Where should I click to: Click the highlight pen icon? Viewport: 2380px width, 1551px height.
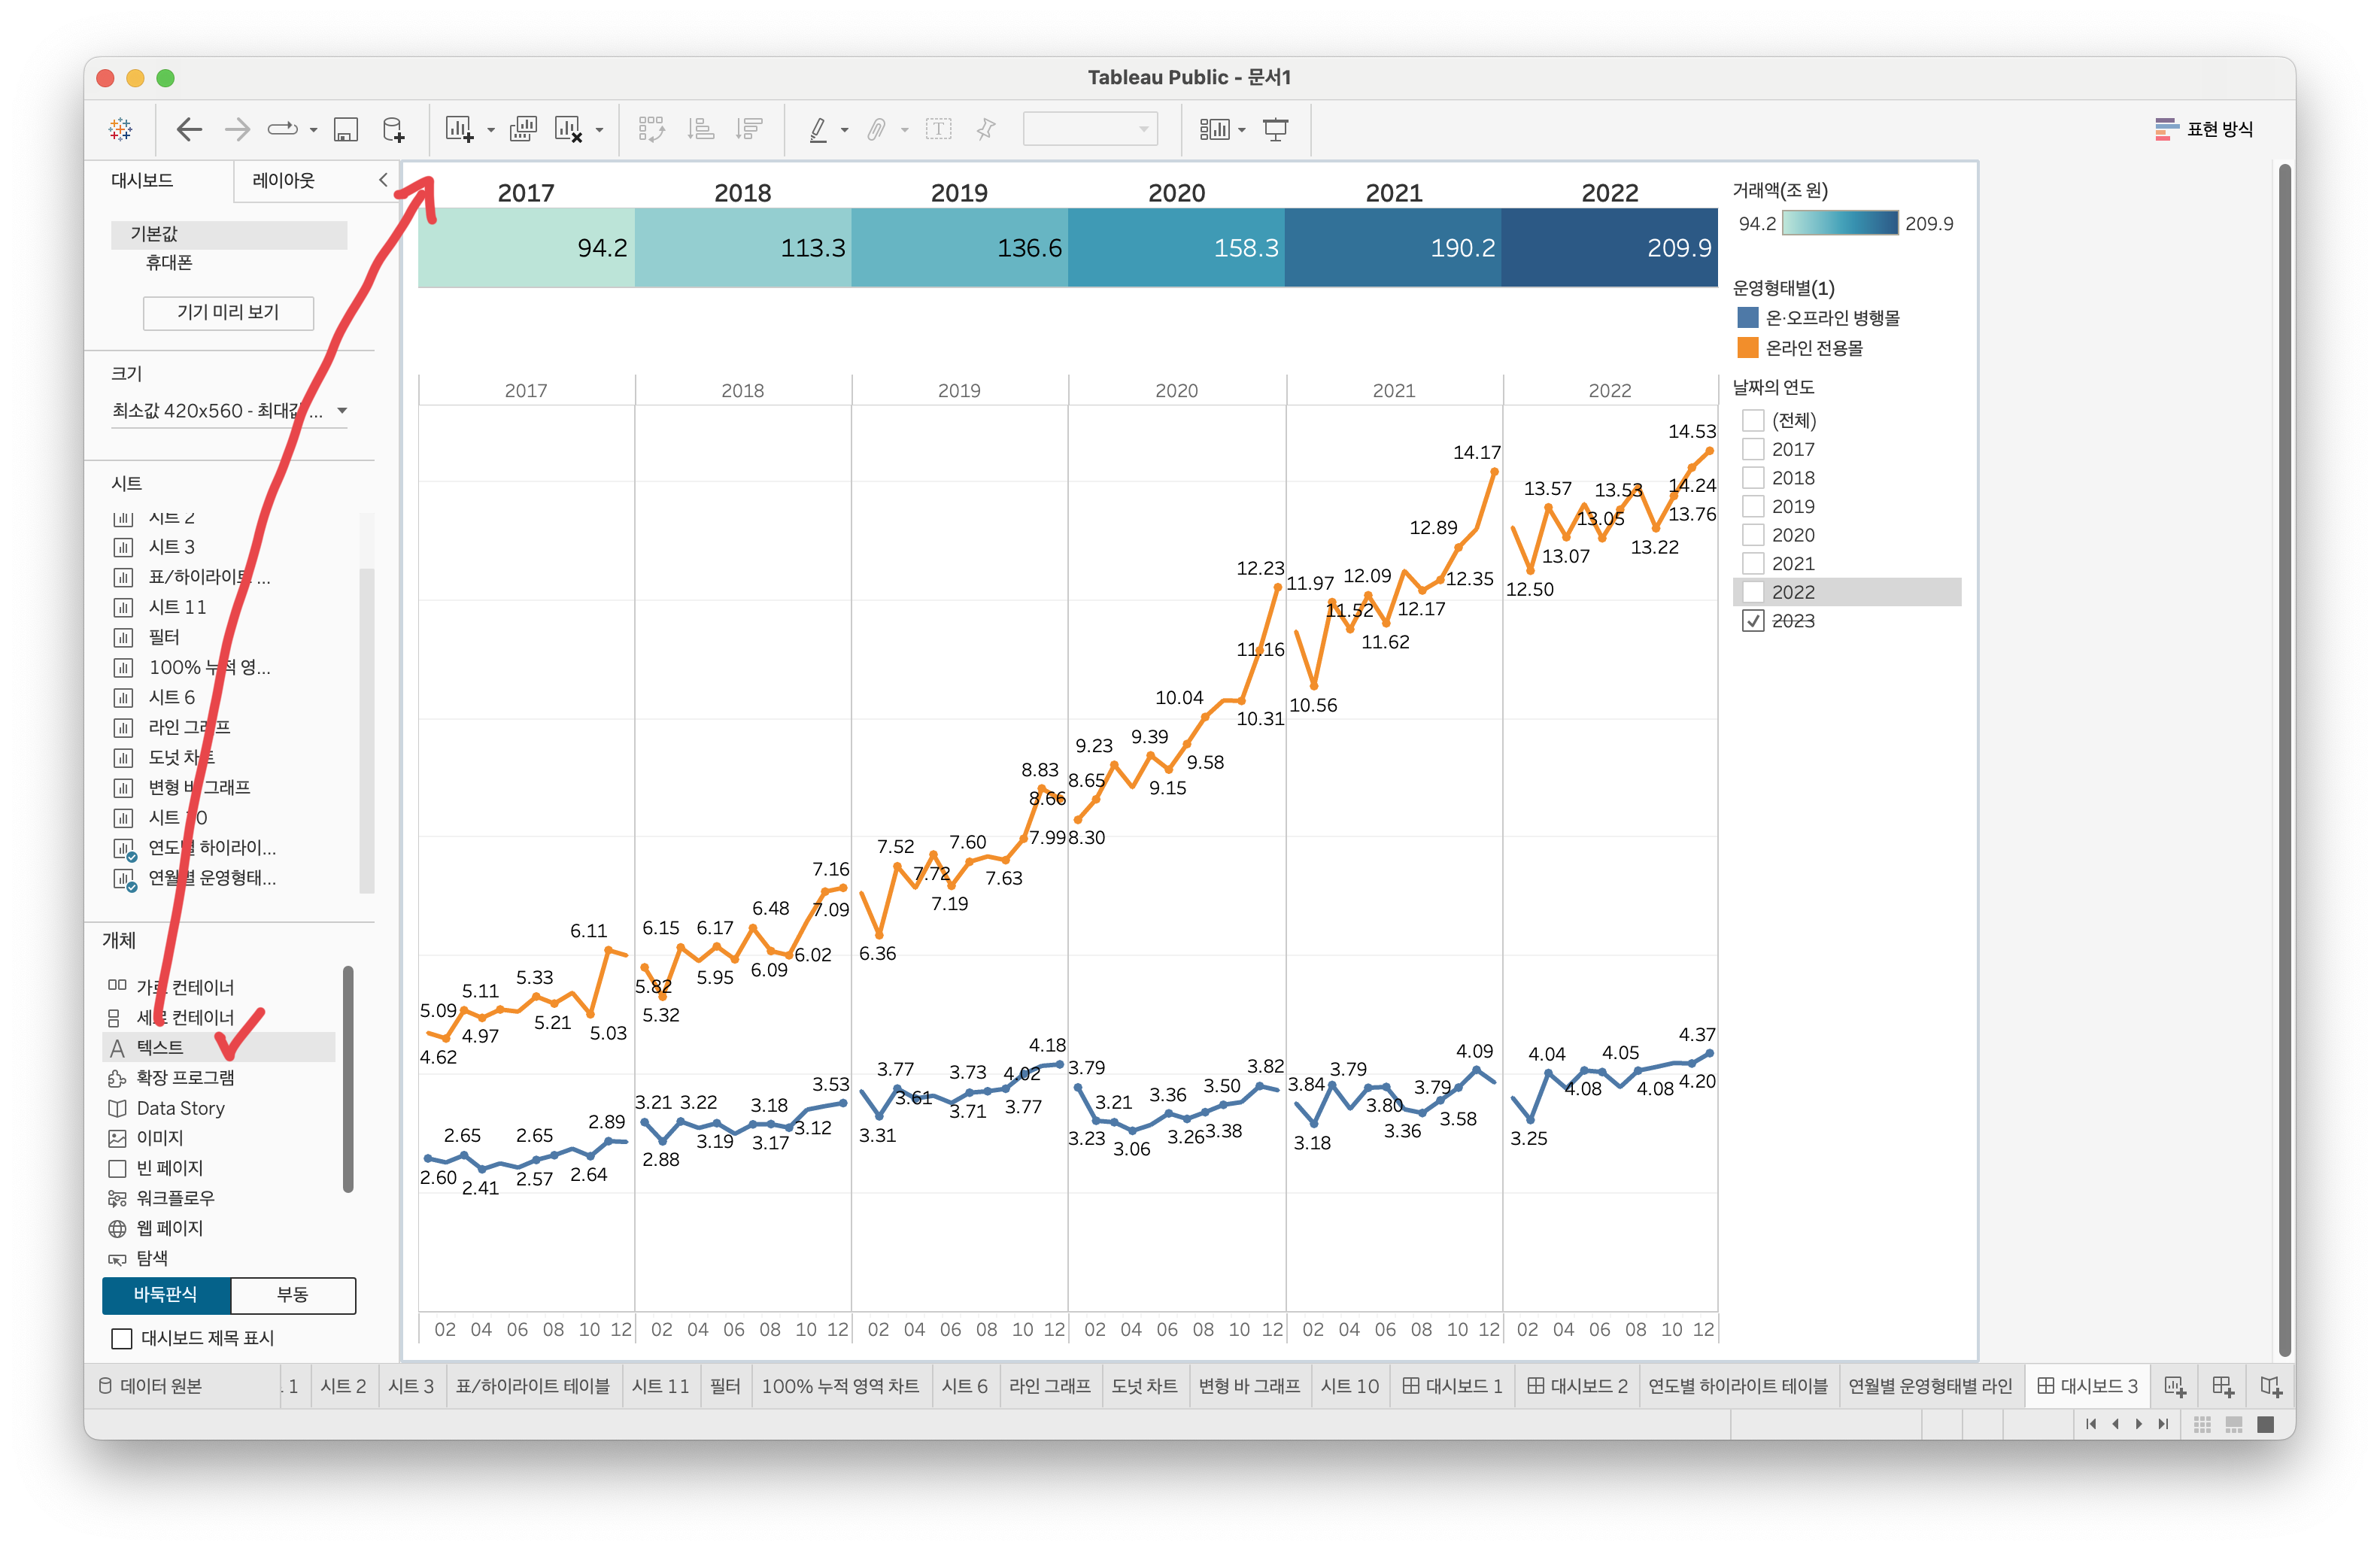click(818, 129)
